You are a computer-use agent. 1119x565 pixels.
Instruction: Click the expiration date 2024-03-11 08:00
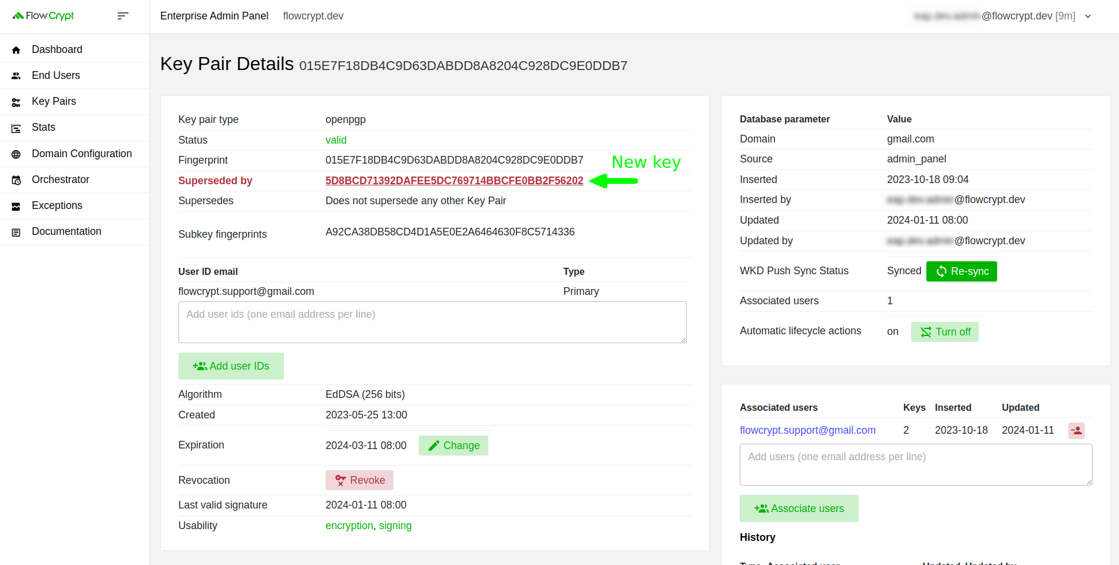pos(366,446)
